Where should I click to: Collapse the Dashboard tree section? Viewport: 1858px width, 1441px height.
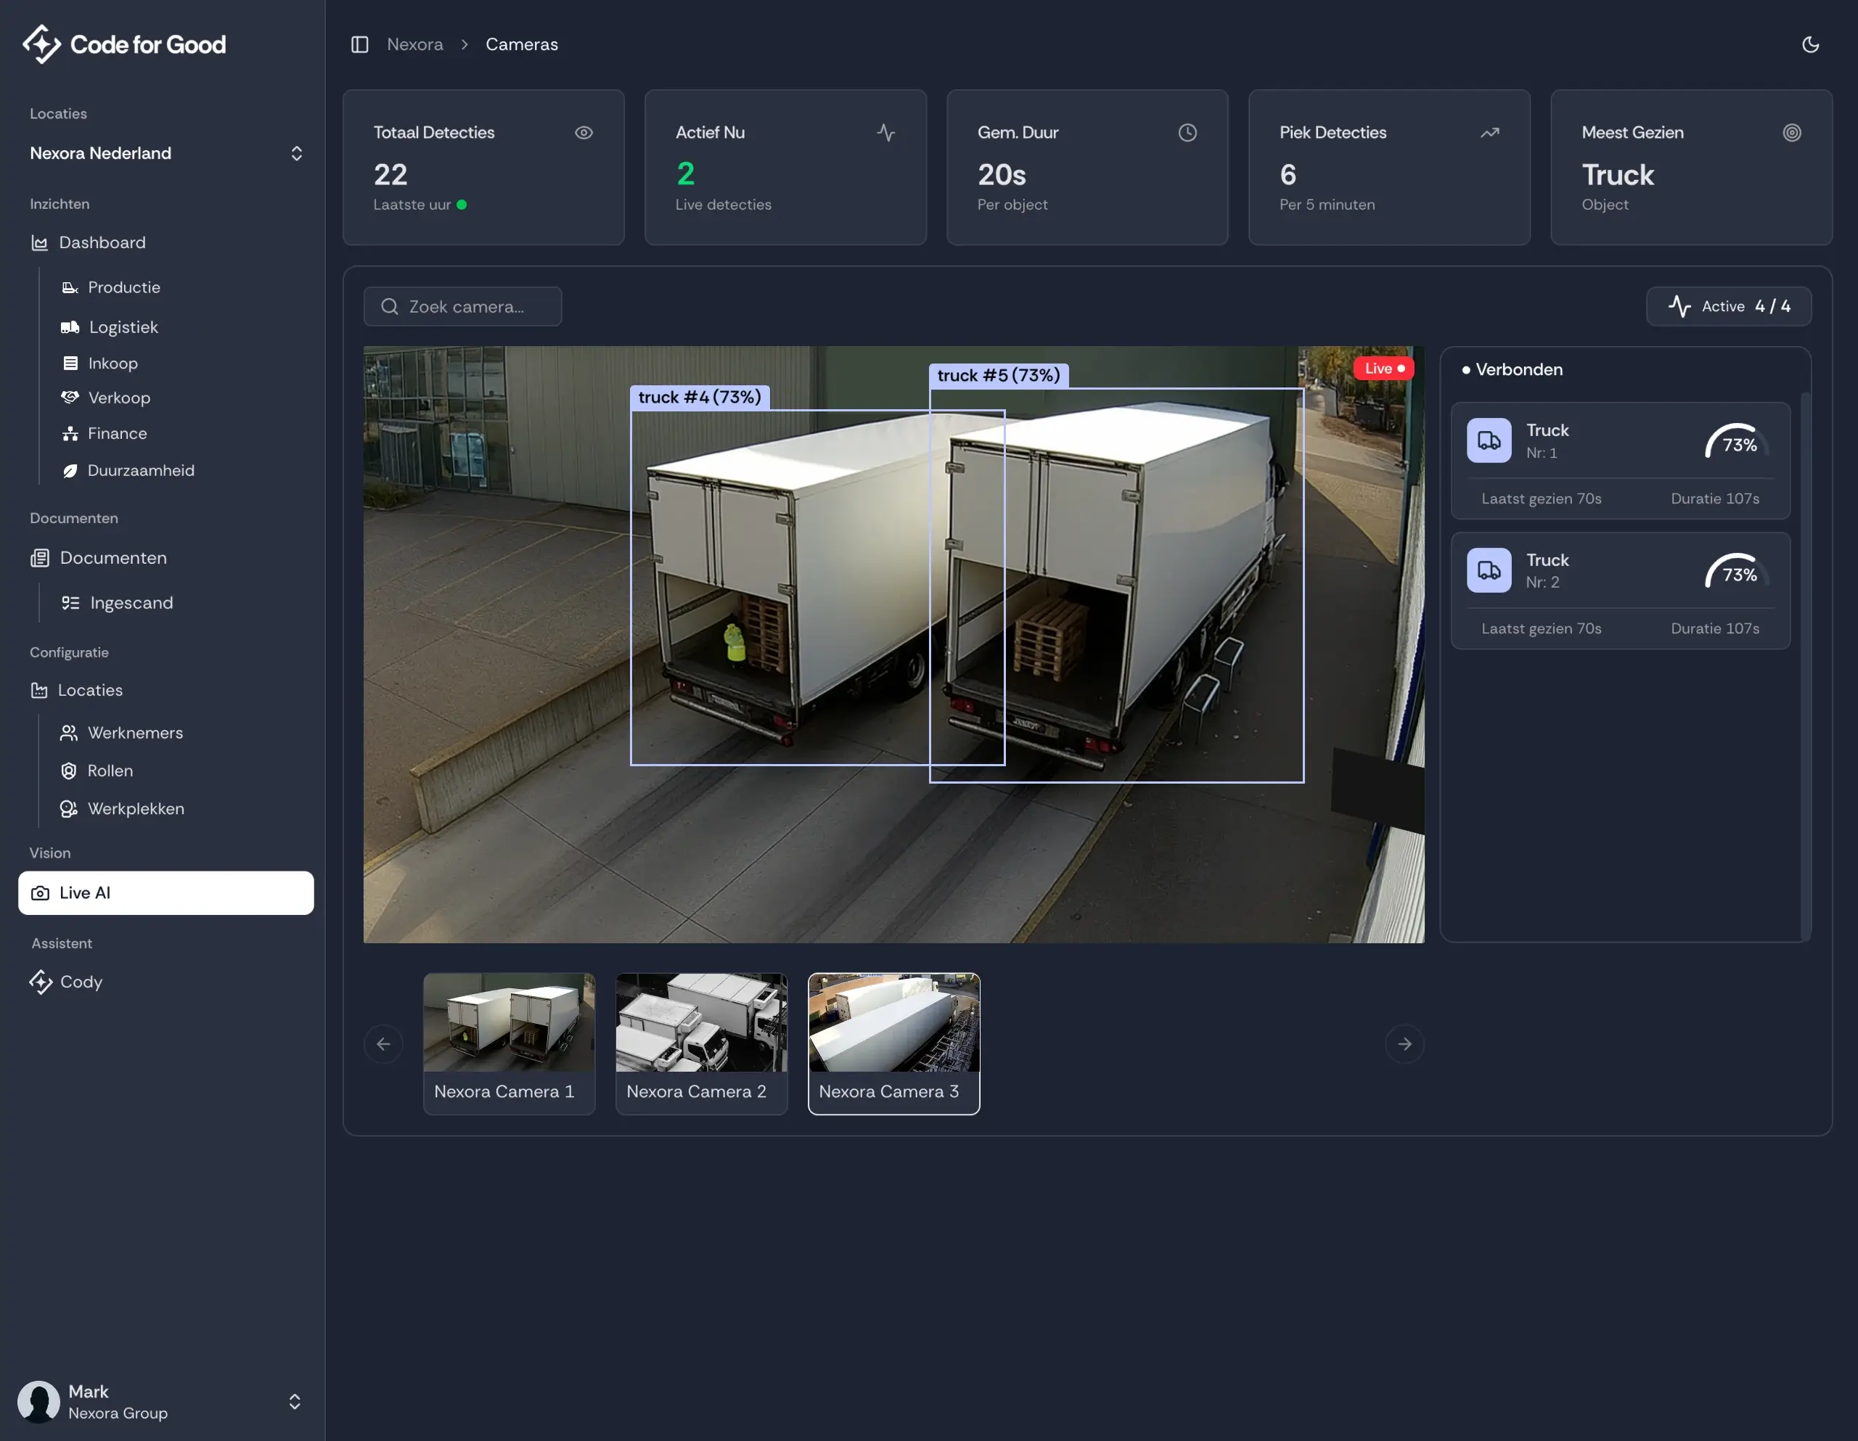[x=102, y=243]
